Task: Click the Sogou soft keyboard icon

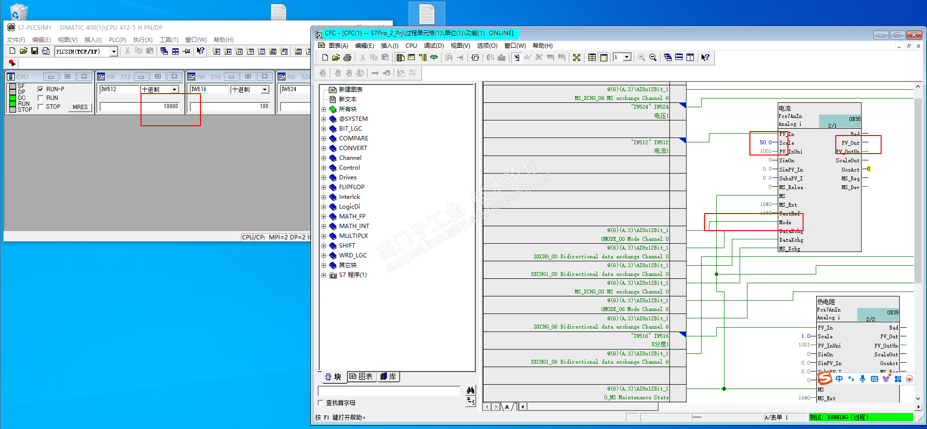Action: (874, 379)
